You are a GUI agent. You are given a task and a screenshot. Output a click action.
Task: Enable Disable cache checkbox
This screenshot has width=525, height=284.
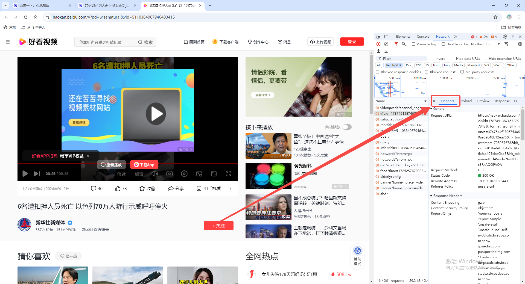(x=443, y=44)
